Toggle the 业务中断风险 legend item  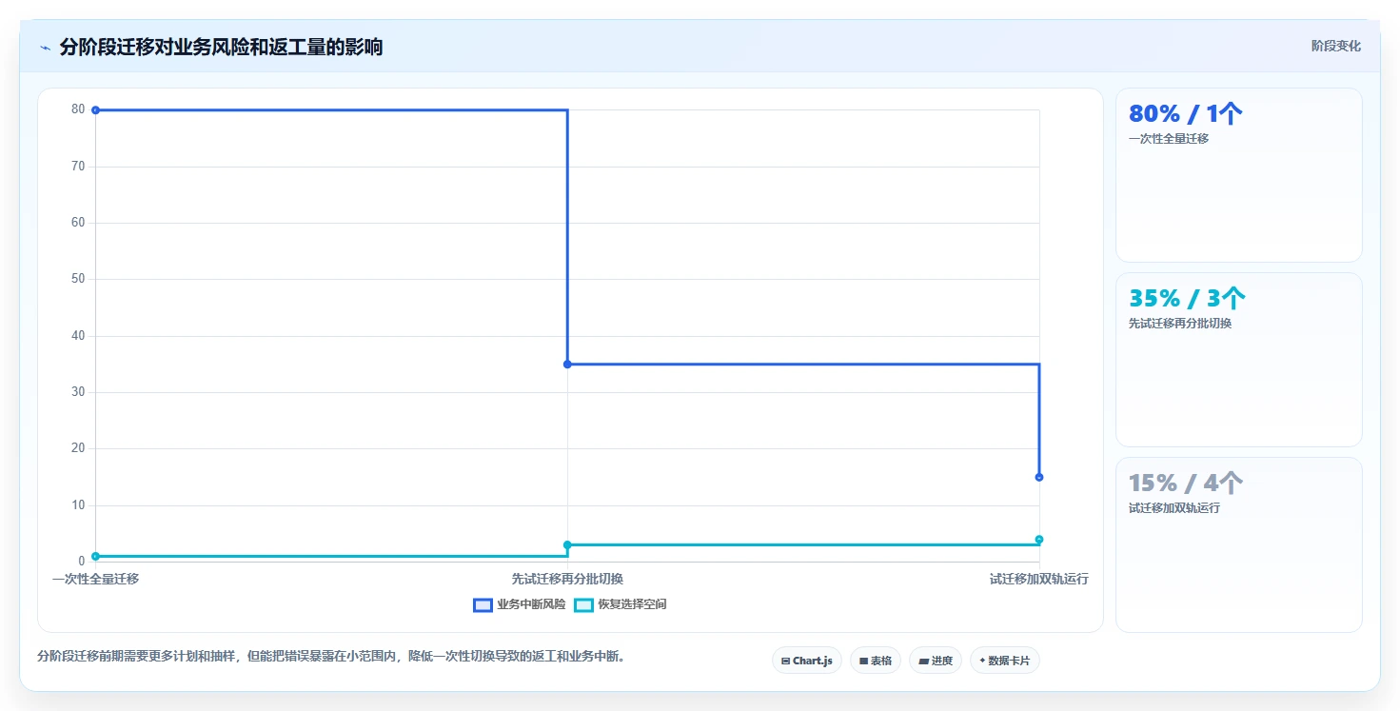520,604
